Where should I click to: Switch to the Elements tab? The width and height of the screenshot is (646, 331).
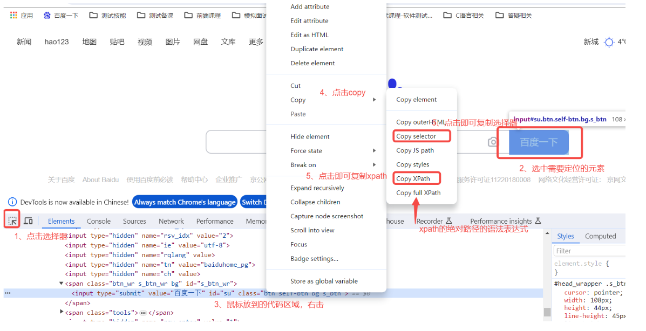[x=62, y=221]
